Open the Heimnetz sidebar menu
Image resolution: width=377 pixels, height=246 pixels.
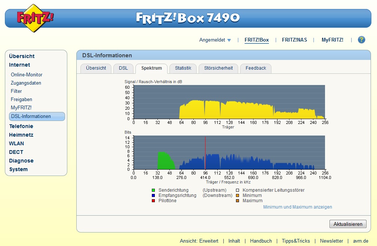click(x=21, y=135)
